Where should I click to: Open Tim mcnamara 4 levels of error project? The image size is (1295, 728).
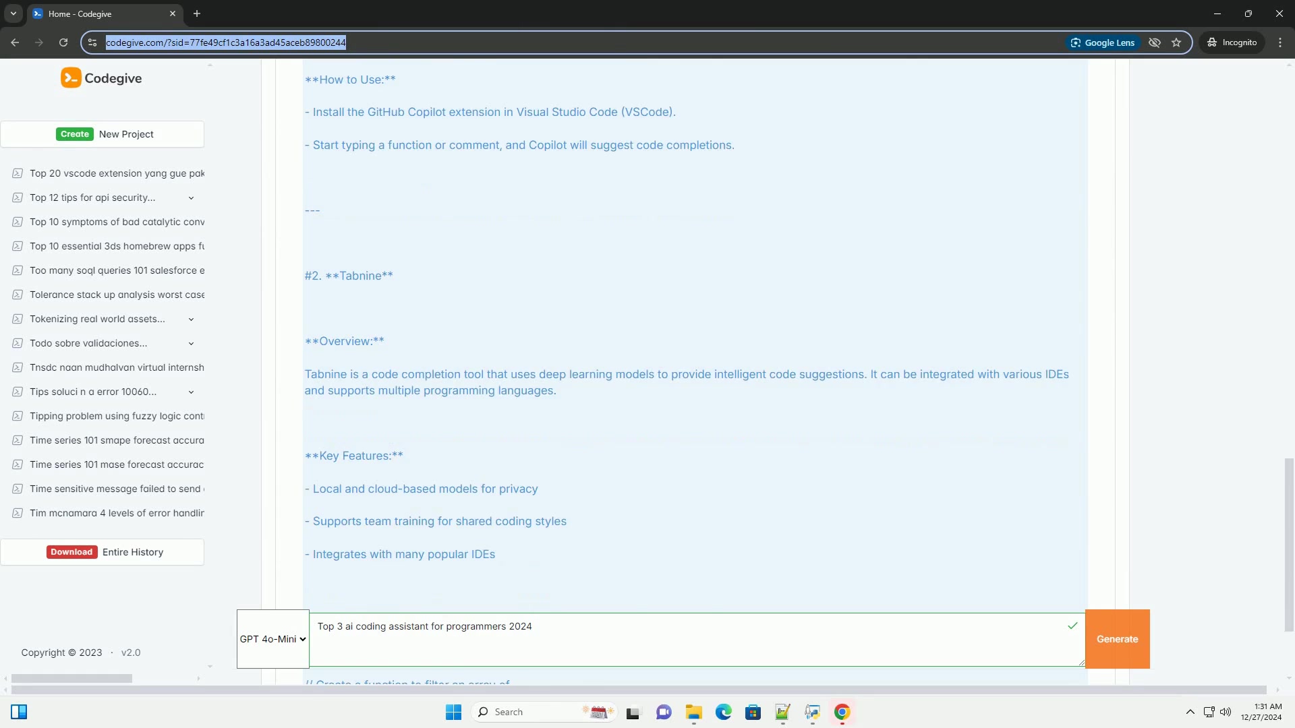pos(117,513)
